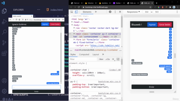This screenshot has width=180, height=101.
Task: Show more DevTools panels chevron
Action: point(96,12)
